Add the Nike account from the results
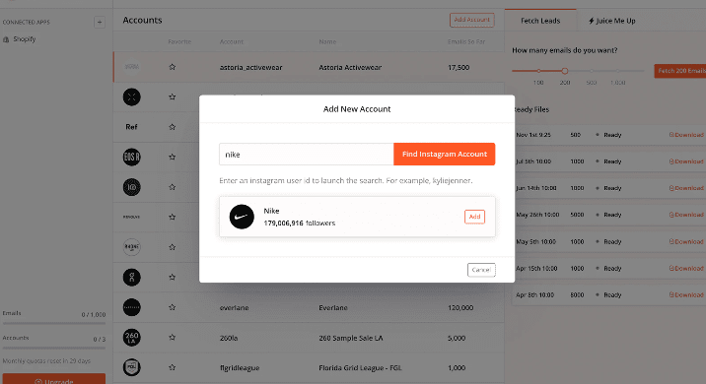The height and width of the screenshot is (384, 706). 474,217
